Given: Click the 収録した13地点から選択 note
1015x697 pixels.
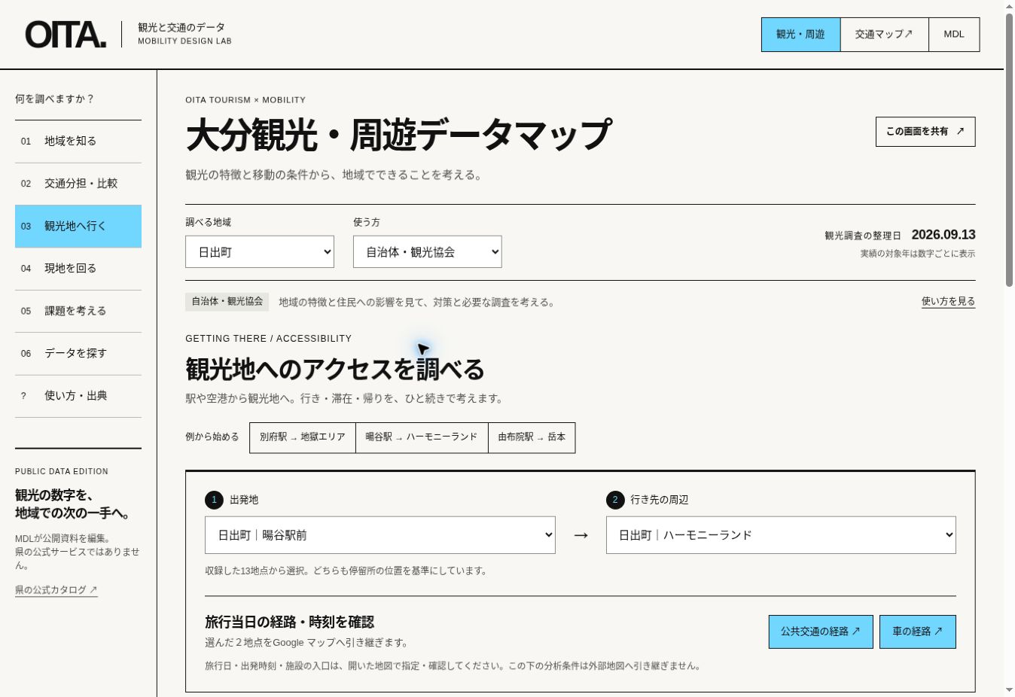Looking at the screenshot, I should click(346, 571).
